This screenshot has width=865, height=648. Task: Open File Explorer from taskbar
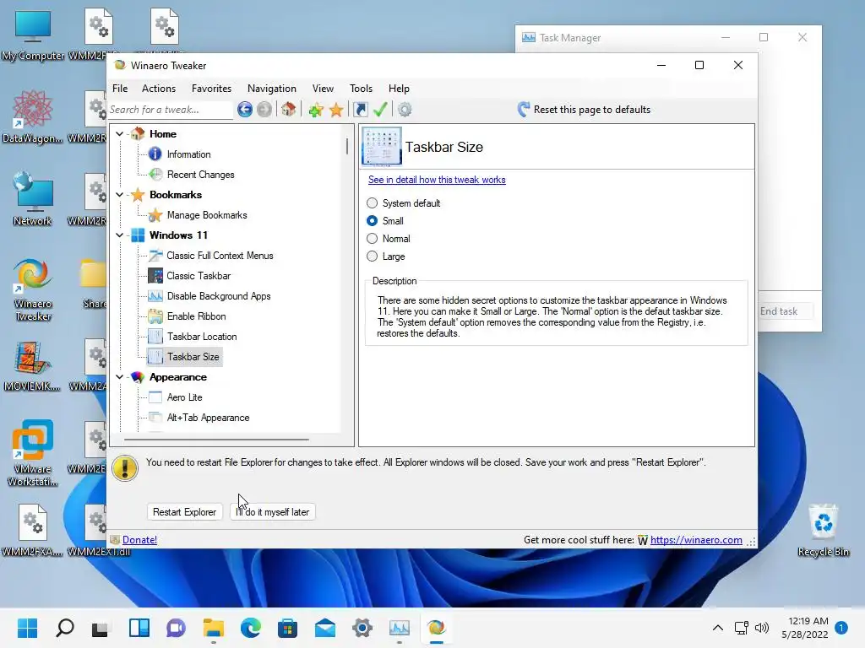coord(213,628)
